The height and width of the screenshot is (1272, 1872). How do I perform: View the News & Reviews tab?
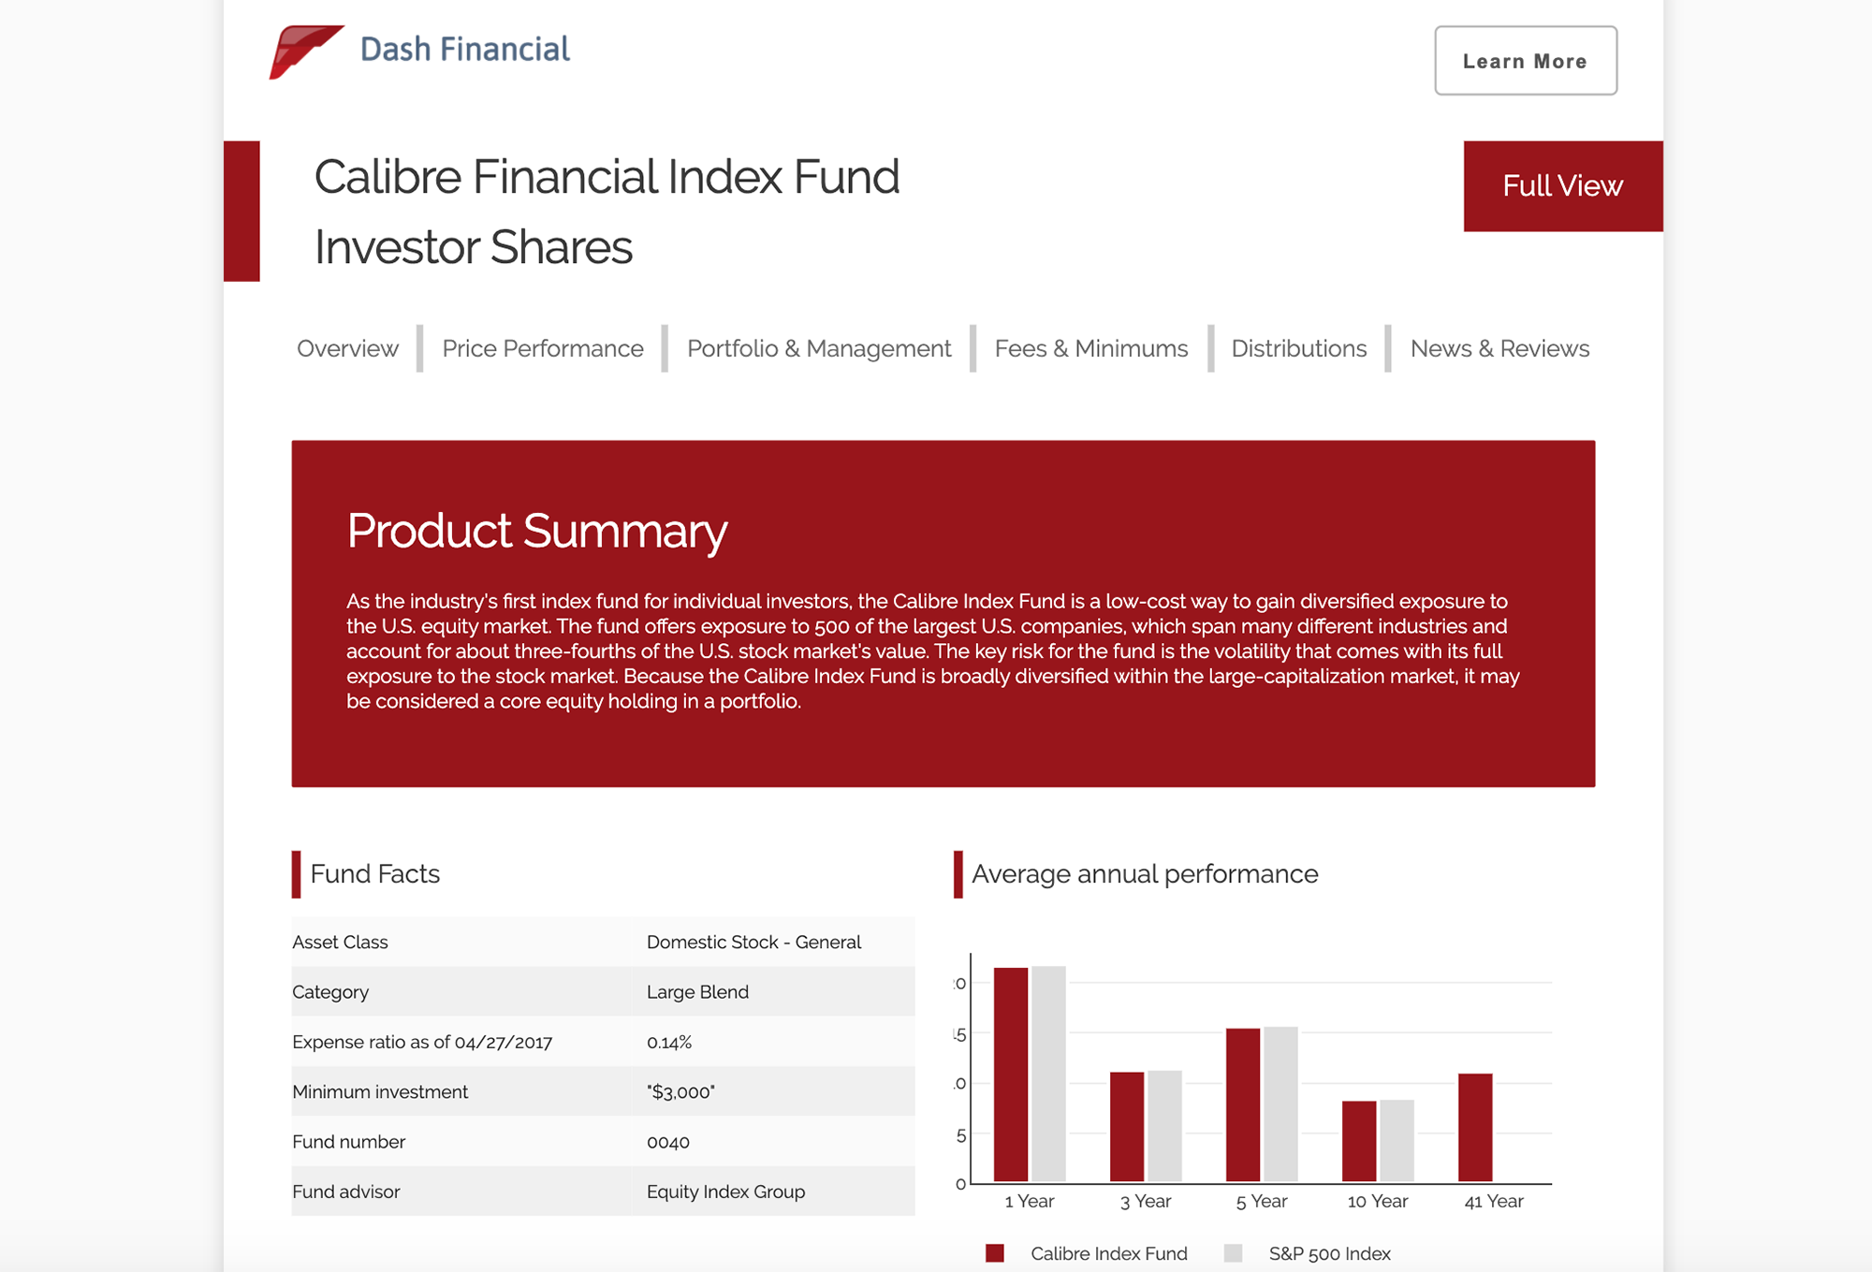tap(1499, 349)
